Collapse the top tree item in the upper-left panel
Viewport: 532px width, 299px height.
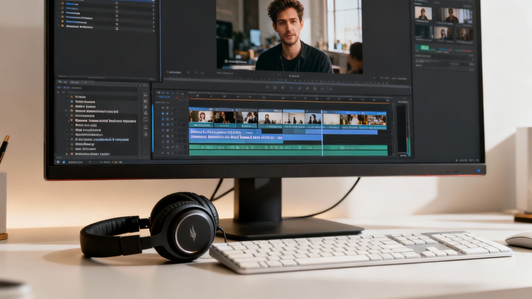(x=58, y=4)
